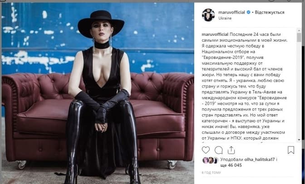
Task: Click the maruvofficial name in the caption
Action: pyautogui.click(x=215, y=34)
